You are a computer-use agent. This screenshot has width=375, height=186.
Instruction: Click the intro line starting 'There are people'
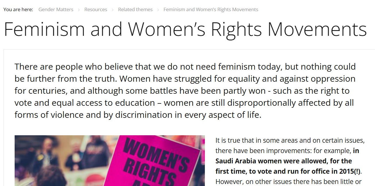tap(185, 67)
